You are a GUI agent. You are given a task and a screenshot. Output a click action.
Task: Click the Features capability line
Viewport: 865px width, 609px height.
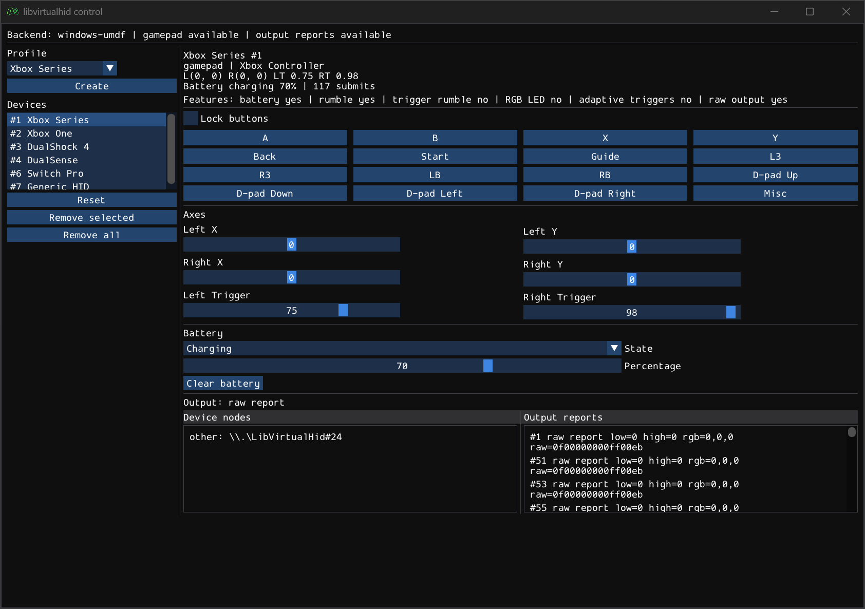point(485,99)
